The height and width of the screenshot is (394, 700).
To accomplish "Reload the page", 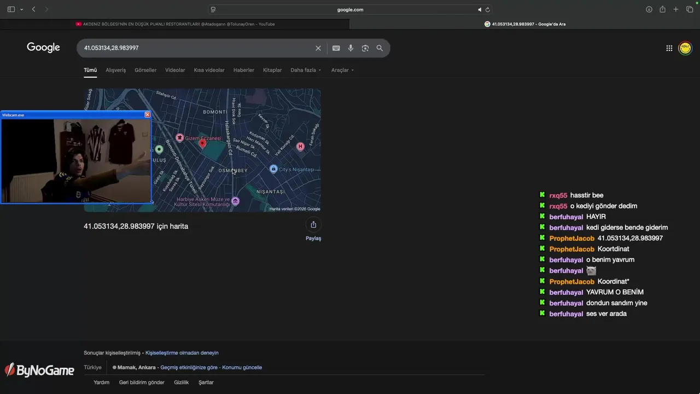I will pyautogui.click(x=487, y=9).
